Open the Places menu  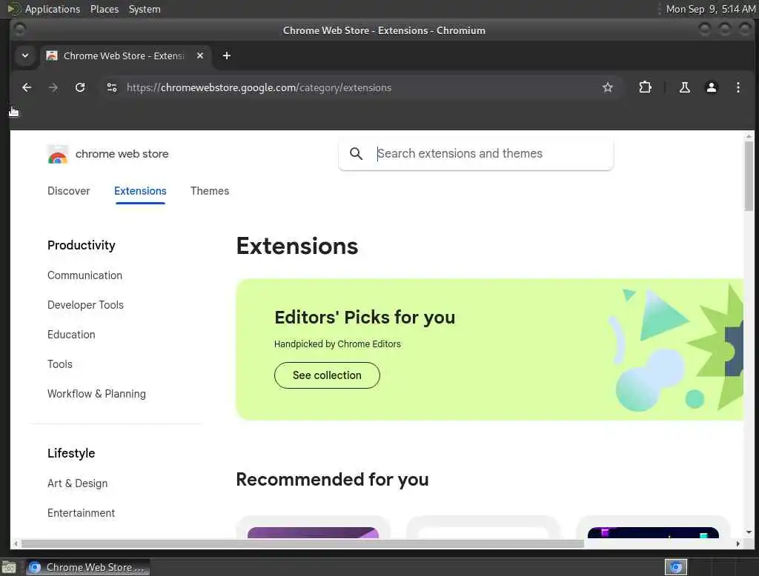pyautogui.click(x=104, y=9)
